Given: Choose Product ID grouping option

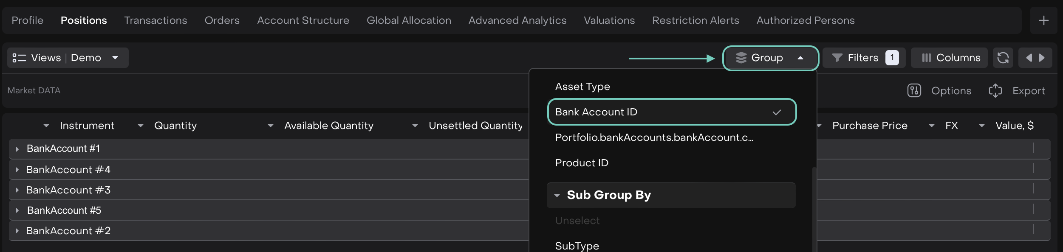Looking at the screenshot, I should 582,163.
